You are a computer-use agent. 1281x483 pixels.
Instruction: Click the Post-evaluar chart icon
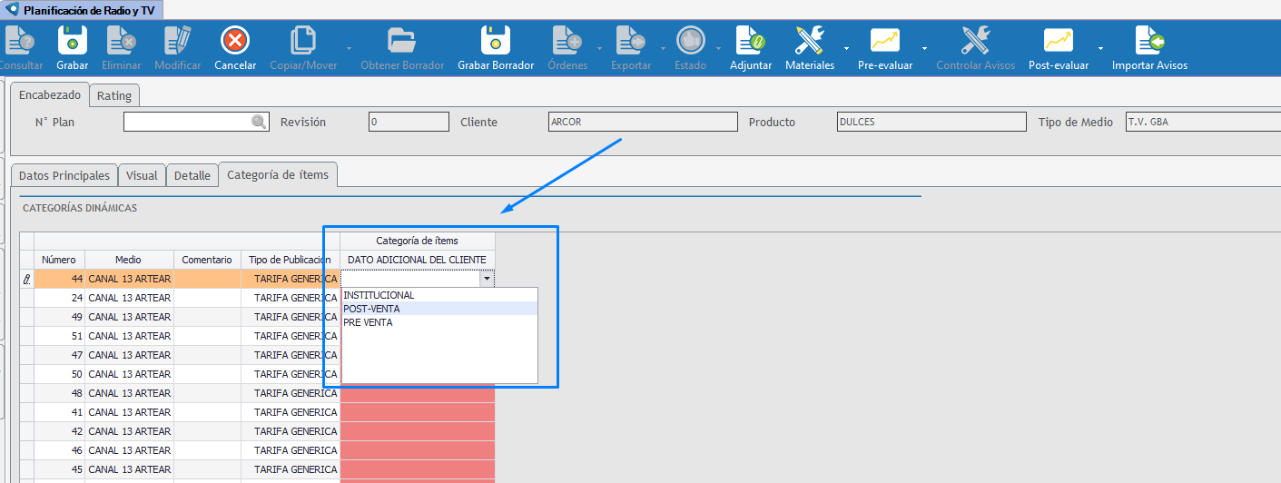(1058, 42)
